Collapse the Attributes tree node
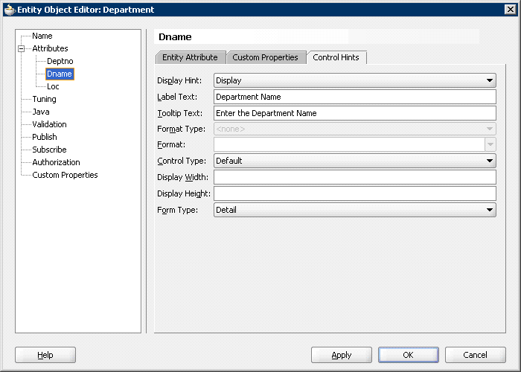The image size is (521, 372). click(x=22, y=49)
